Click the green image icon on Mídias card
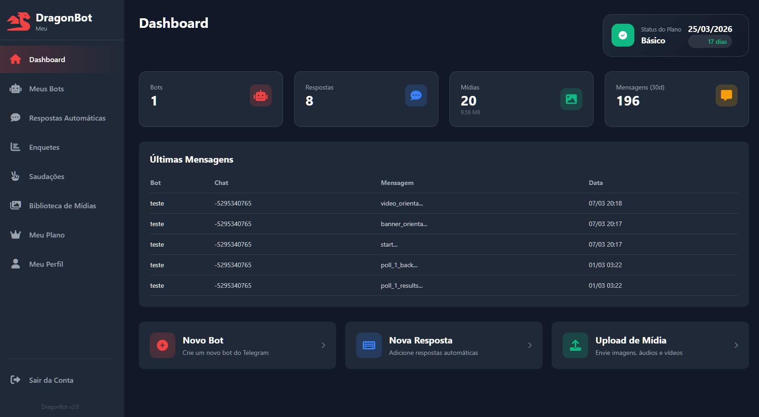 click(x=571, y=99)
